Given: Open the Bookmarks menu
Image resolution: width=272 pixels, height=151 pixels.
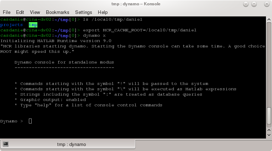Looking at the screenshot, I should click(x=57, y=12).
